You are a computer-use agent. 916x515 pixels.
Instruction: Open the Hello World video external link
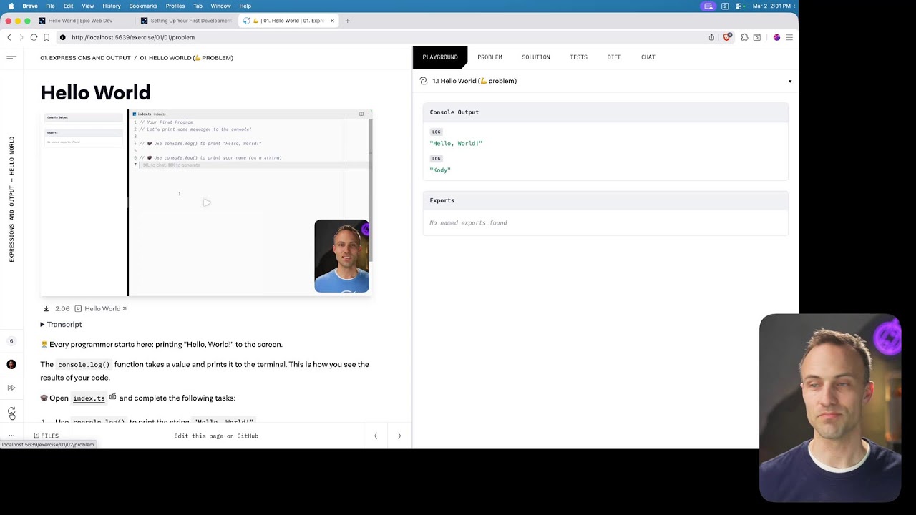pos(101,309)
